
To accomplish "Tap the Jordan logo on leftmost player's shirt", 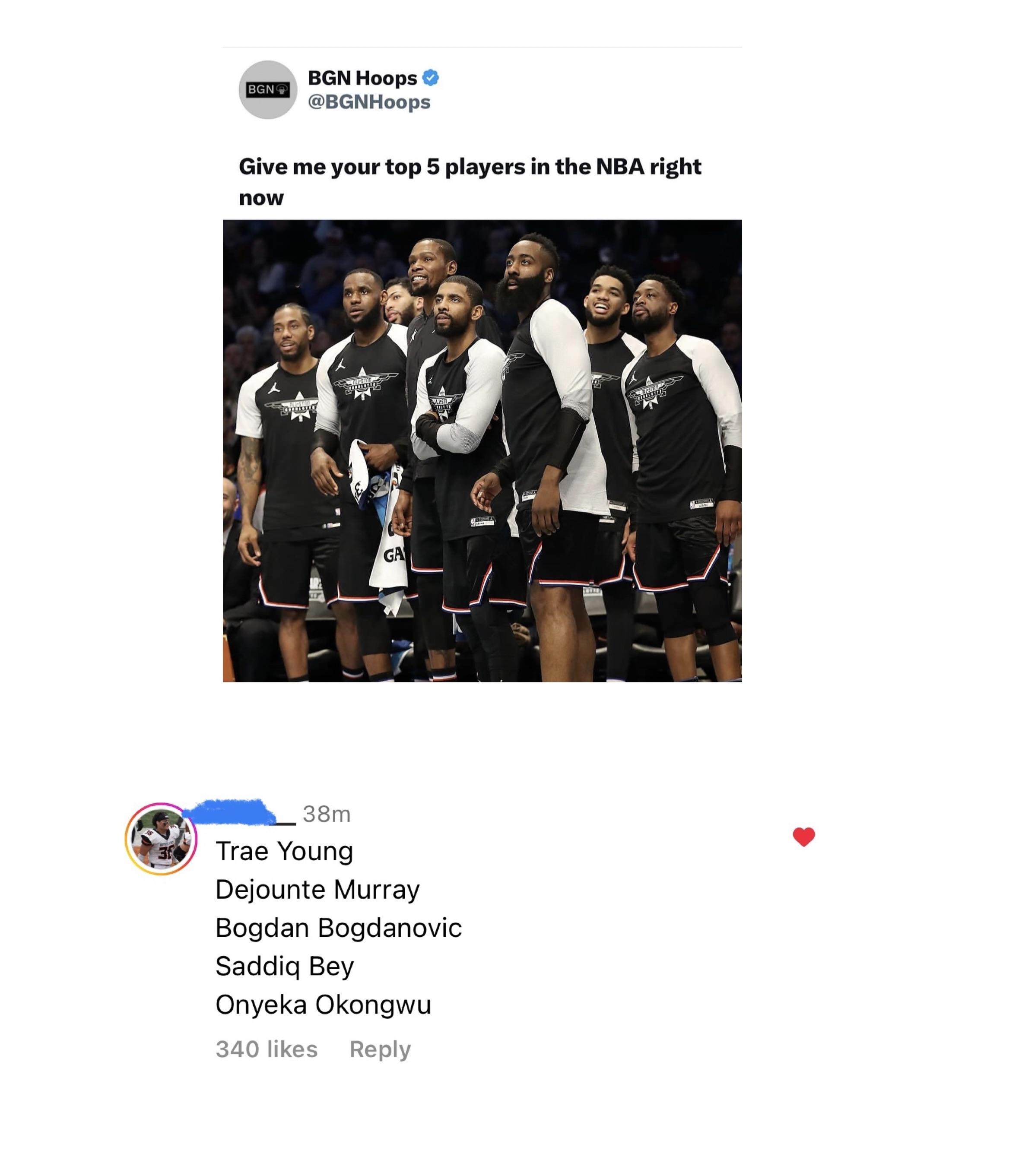I will click(x=274, y=388).
